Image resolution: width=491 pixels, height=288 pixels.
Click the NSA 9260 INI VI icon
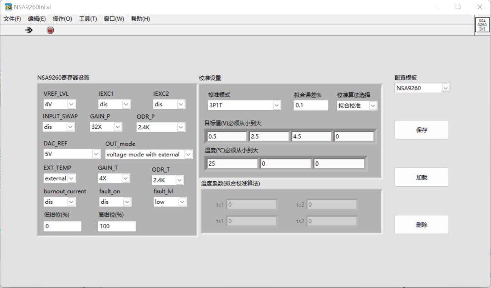(x=482, y=25)
